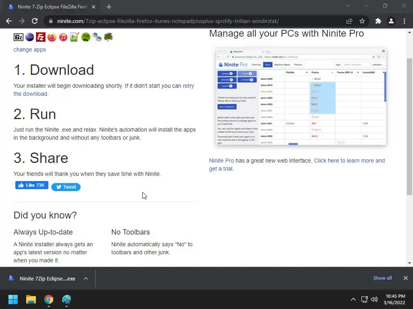413x309 pixels.
Task: Click the Spotify app icon
Action: [86, 37]
